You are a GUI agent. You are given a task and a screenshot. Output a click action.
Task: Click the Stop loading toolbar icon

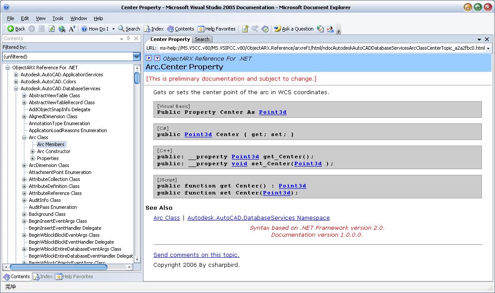pyautogui.click(x=41, y=29)
